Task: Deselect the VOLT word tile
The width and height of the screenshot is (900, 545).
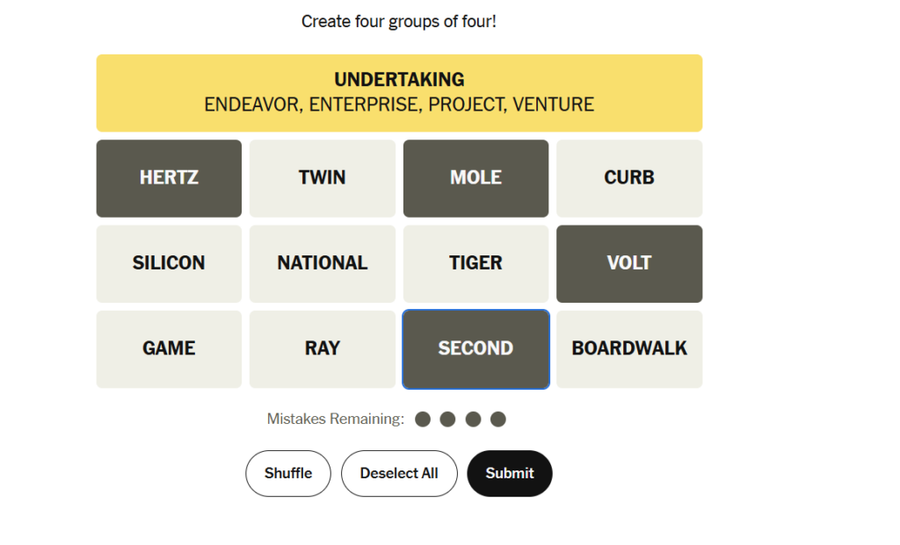Action: click(x=629, y=263)
